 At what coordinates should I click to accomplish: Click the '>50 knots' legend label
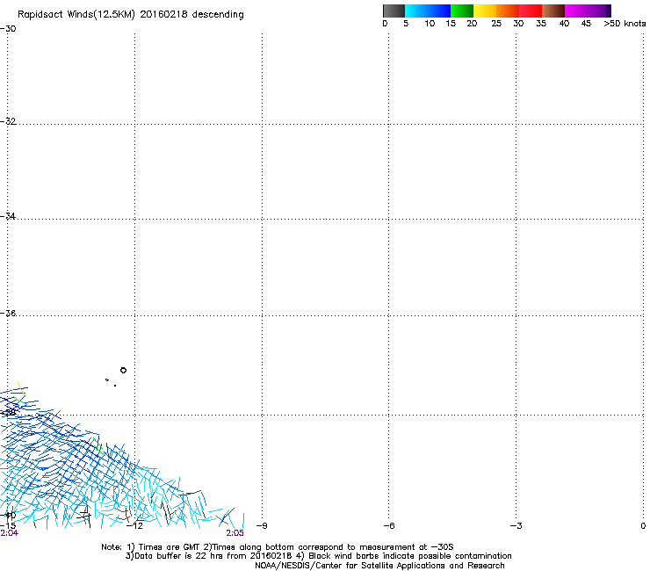625,24
